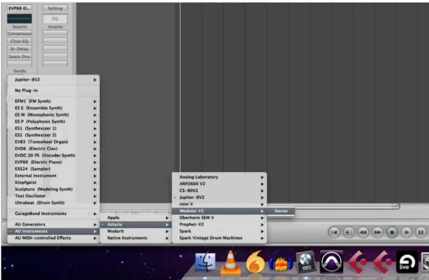Select External Instrument entry

(x=53, y=176)
